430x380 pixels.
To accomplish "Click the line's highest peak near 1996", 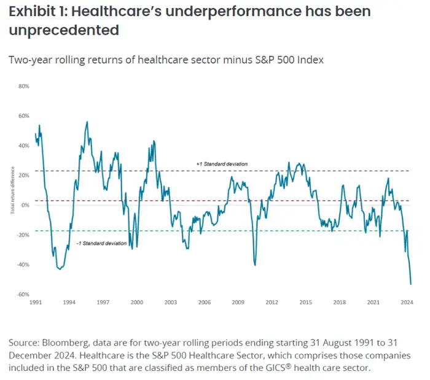I will pos(87,122).
